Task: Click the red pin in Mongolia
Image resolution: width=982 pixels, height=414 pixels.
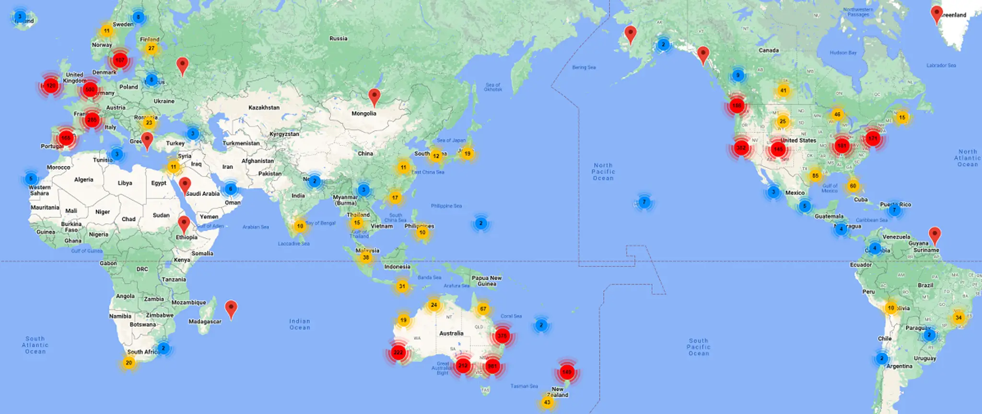Action: [x=374, y=96]
